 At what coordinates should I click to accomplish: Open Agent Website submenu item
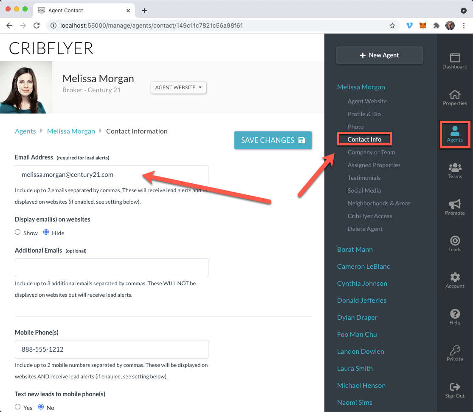pos(367,101)
